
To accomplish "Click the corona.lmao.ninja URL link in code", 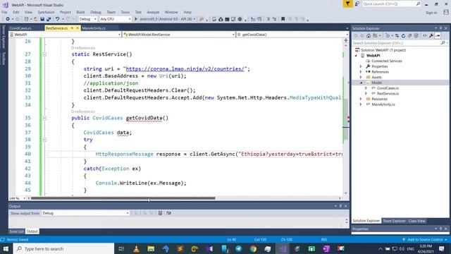I will (x=185, y=69).
